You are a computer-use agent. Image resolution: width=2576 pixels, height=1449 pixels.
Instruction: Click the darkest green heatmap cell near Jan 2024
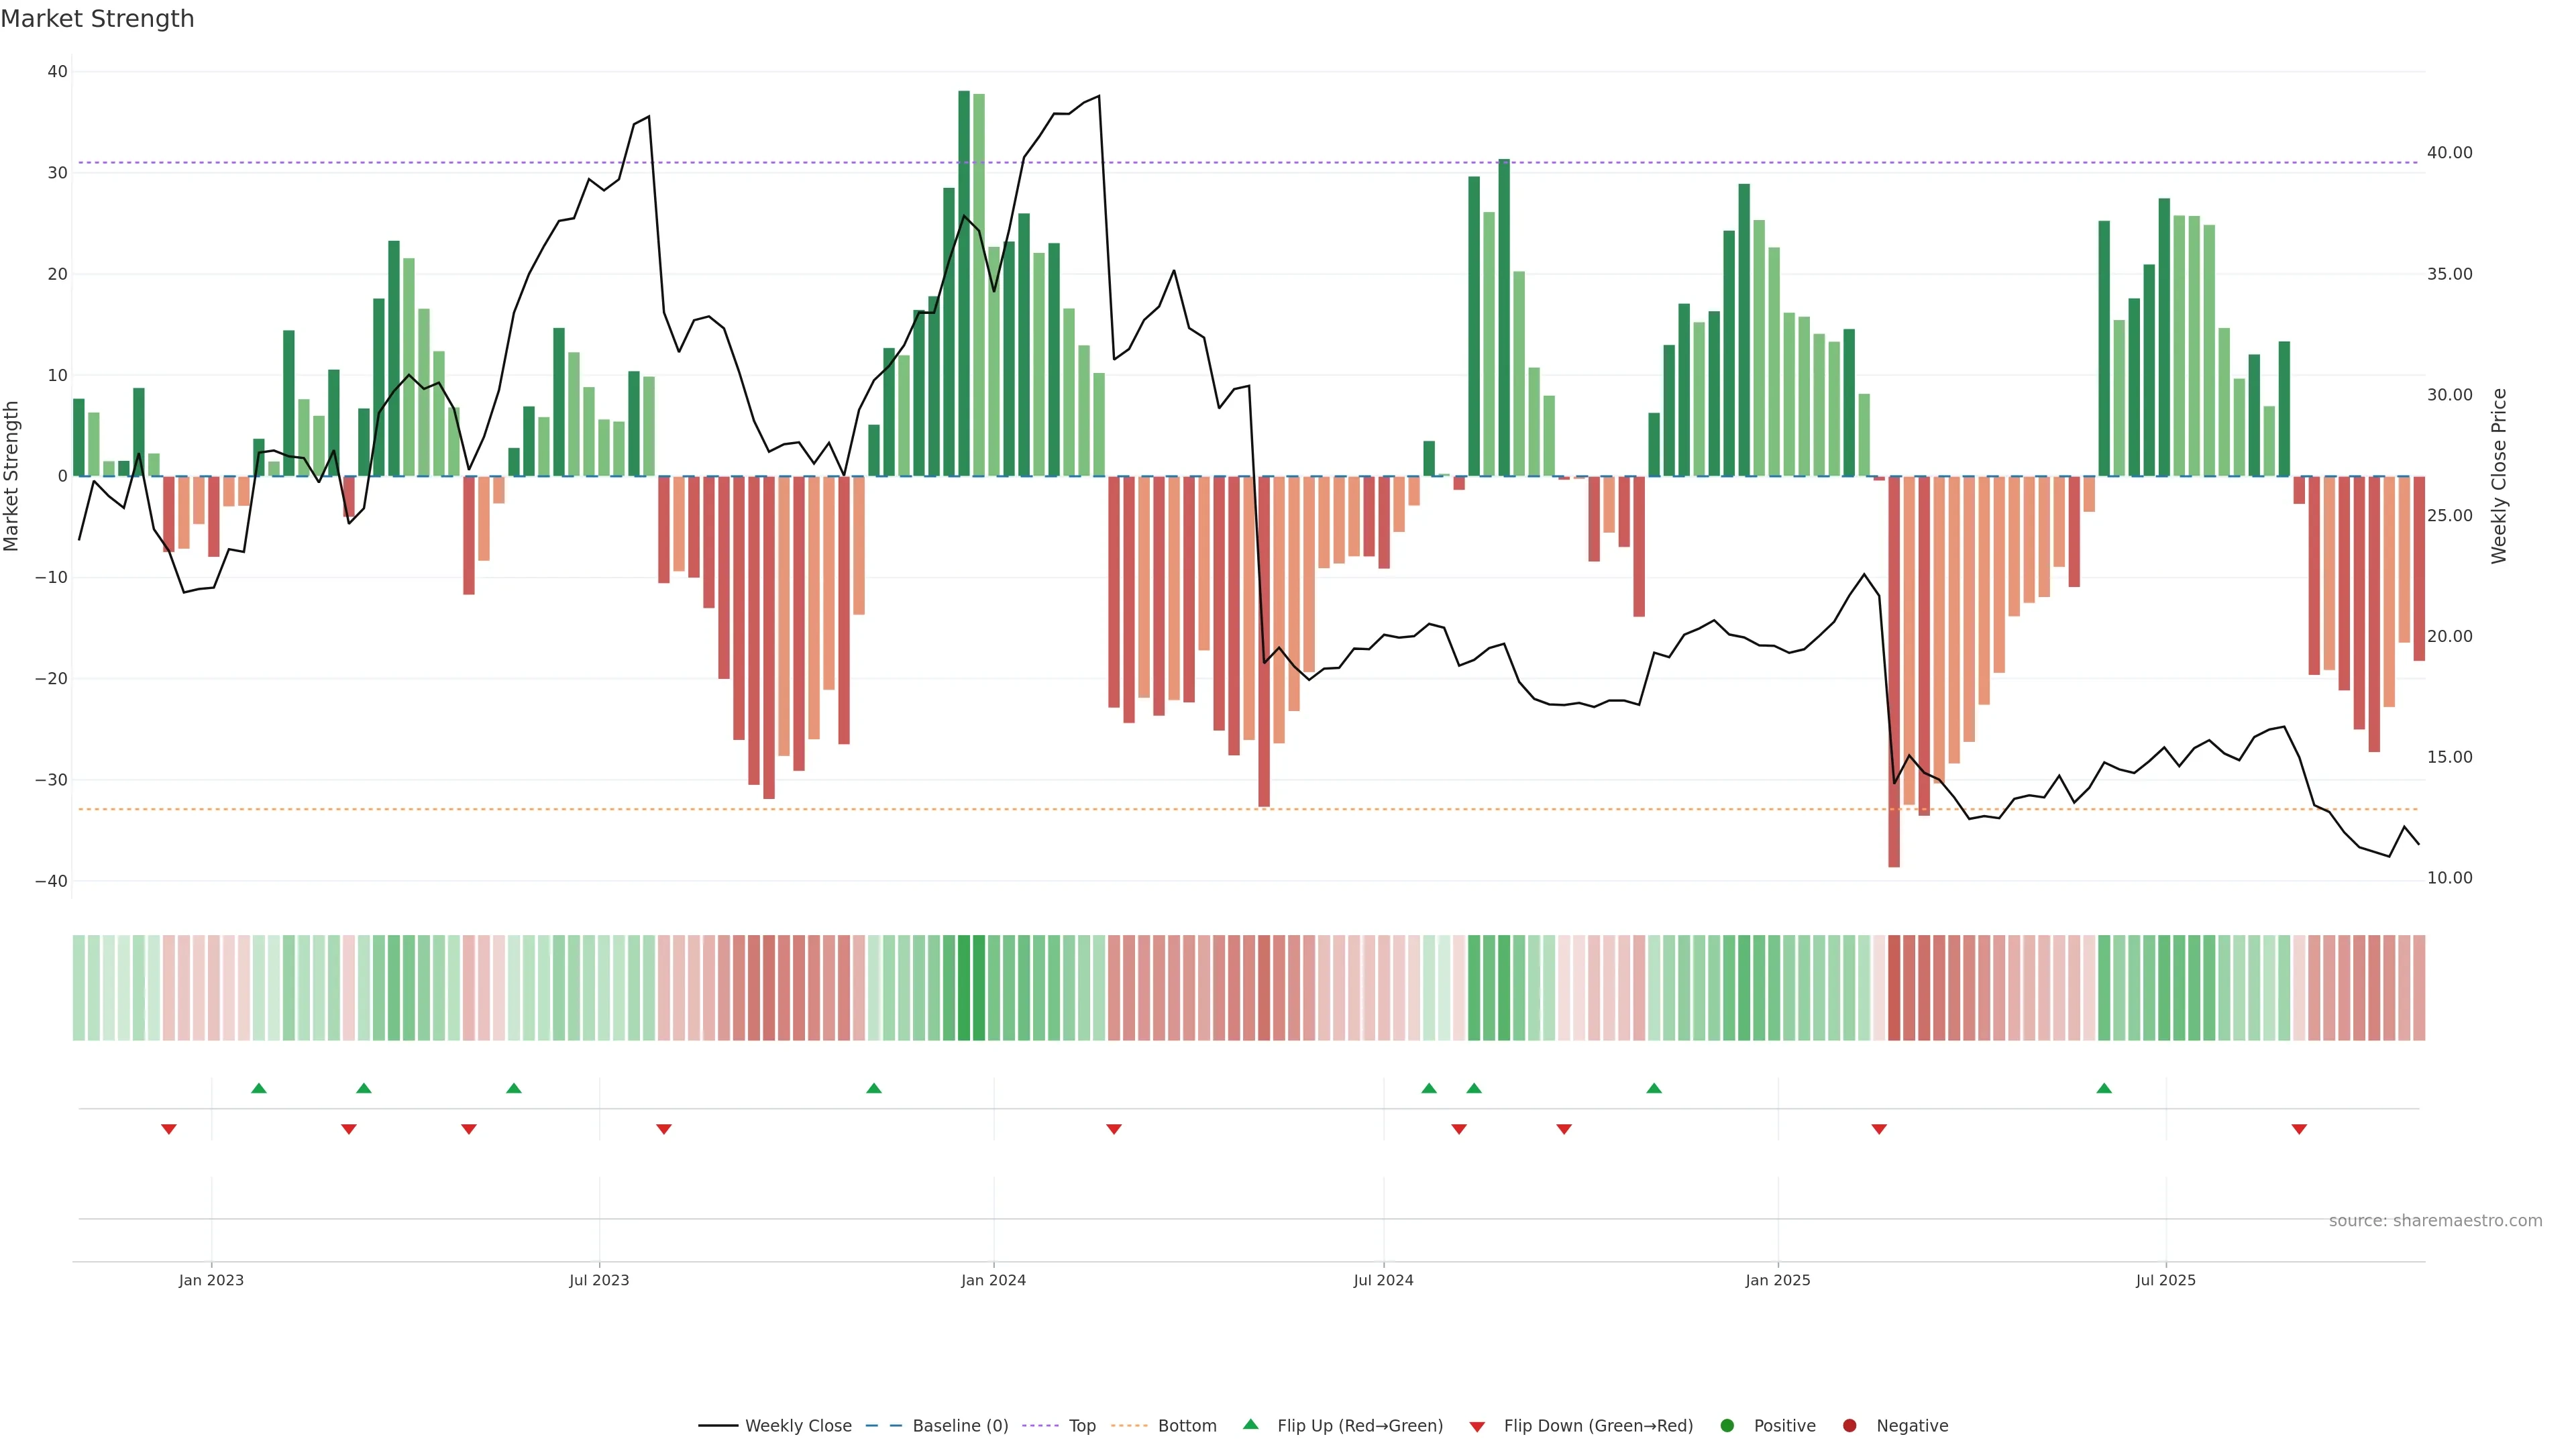[964, 987]
